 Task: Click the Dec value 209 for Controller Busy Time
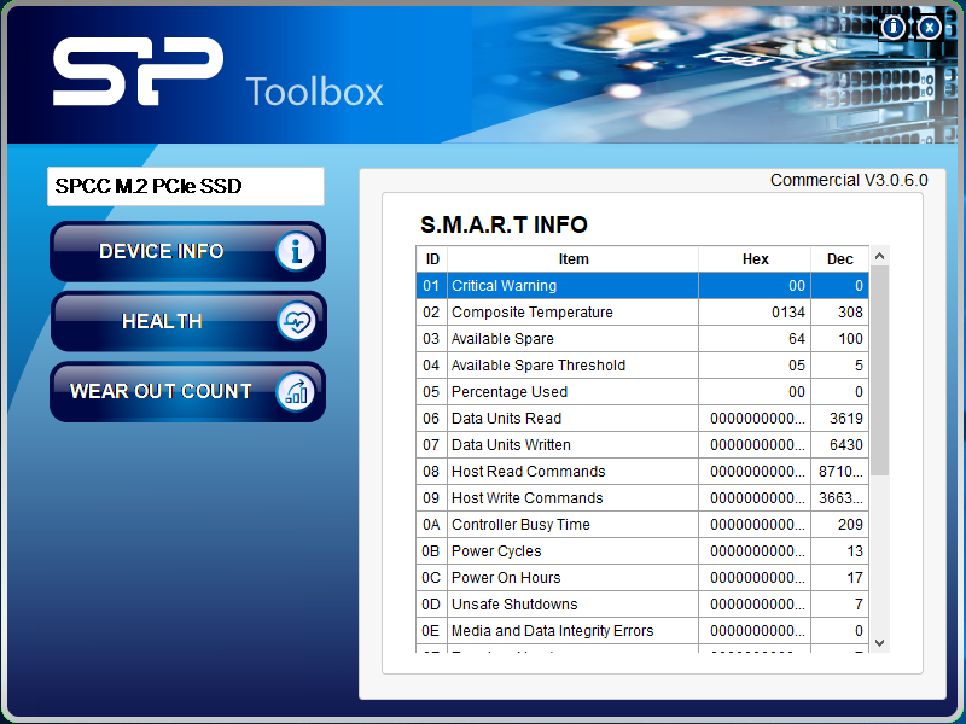coord(850,524)
